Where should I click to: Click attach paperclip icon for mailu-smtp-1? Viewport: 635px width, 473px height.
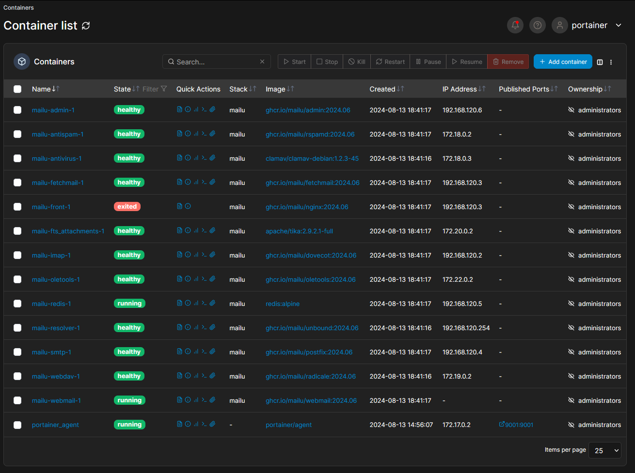pyautogui.click(x=212, y=351)
